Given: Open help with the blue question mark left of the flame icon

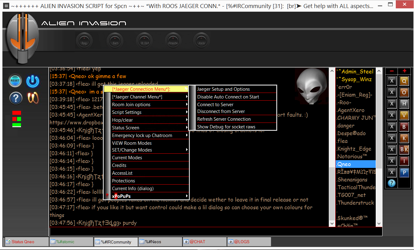Looking at the screenshot, I should point(16,98).
